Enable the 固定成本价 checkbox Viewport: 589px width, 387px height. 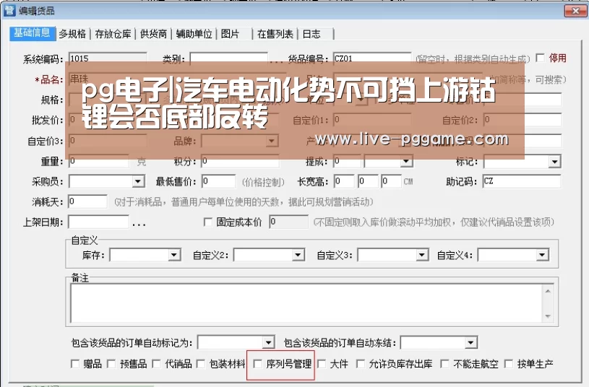(x=207, y=222)
